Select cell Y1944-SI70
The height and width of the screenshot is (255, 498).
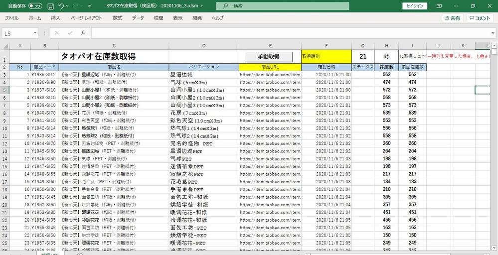tap(45, 143)
